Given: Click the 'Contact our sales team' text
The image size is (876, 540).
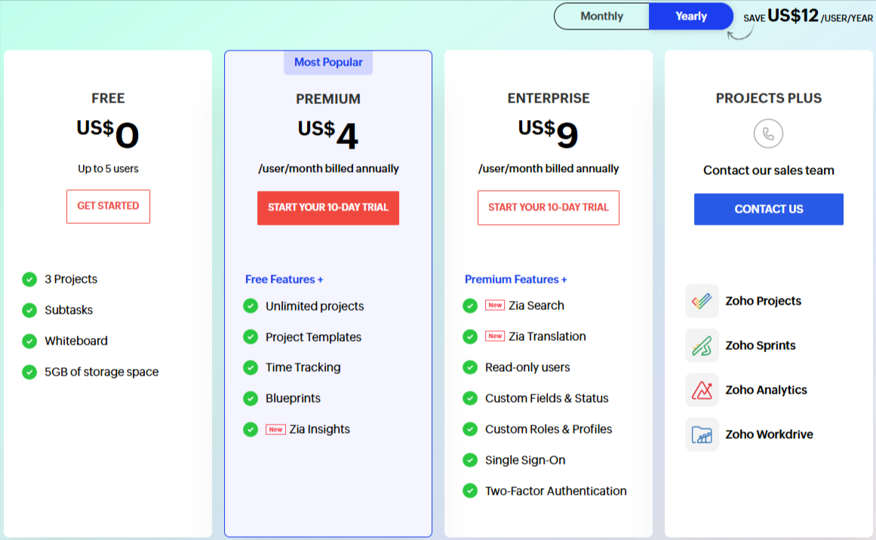Looking at the screenshot, I should pyautogui.click(x=769, y=170).
